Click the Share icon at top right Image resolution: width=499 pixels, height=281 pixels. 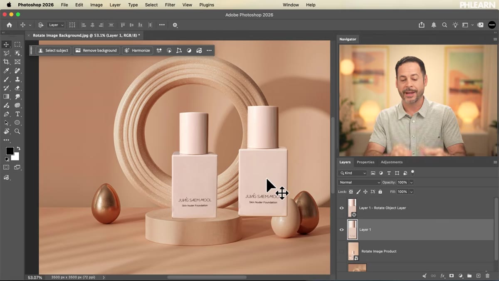click(422, 25)
